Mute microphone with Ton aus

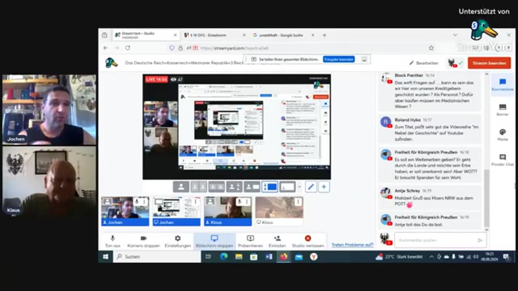click(x=113, y=241)
